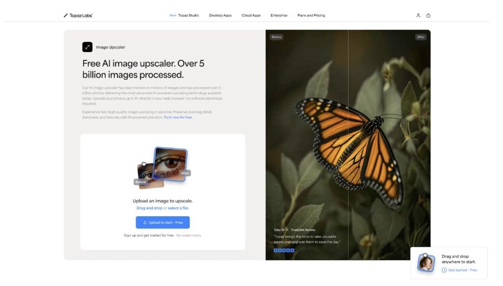
Task: Click the portrait thumbnail in the drag-and-drop popup
Action: (426, 262)
